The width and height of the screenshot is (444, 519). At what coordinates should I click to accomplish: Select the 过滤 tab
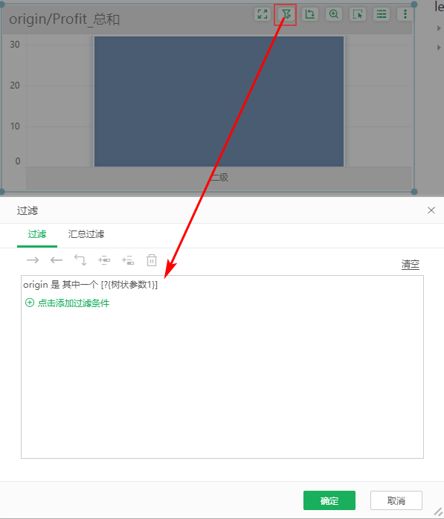(37, 234)
